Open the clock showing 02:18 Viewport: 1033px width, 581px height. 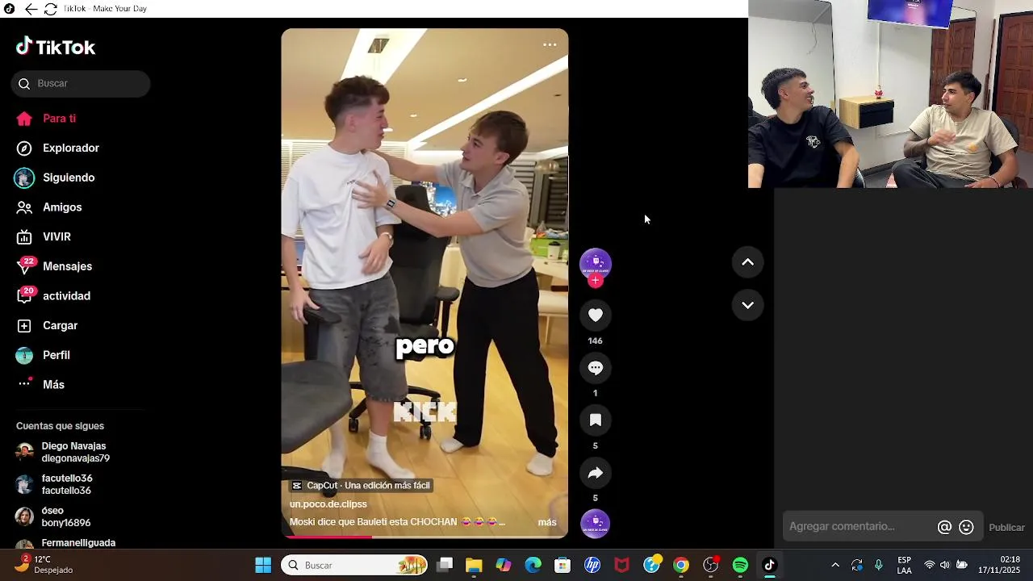point(999,566)
